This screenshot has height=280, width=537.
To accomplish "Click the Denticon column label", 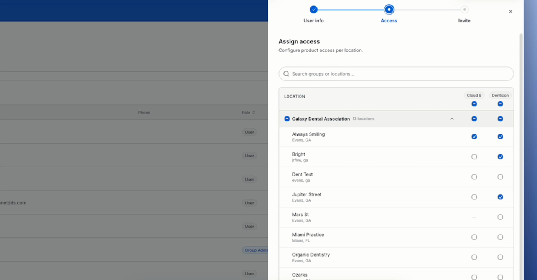I will [x=500, y=96].
